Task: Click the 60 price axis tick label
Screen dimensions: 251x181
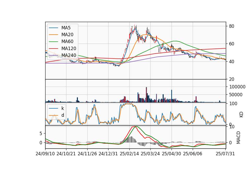Action: click(232, 44)
